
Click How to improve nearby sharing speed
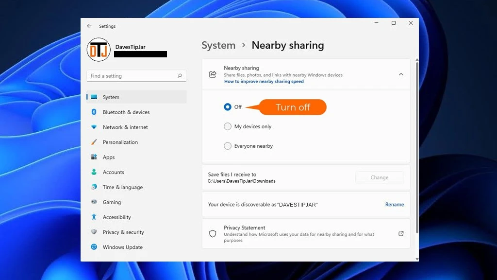point(264,81)
